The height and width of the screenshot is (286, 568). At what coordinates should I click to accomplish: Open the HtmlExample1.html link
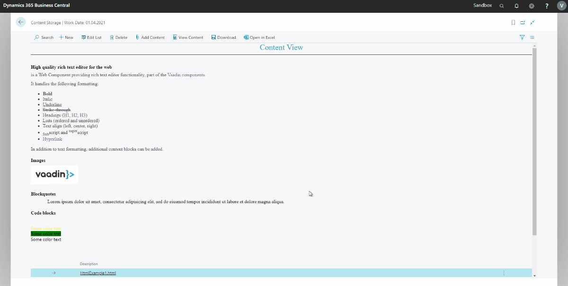(x=98, y=273)
